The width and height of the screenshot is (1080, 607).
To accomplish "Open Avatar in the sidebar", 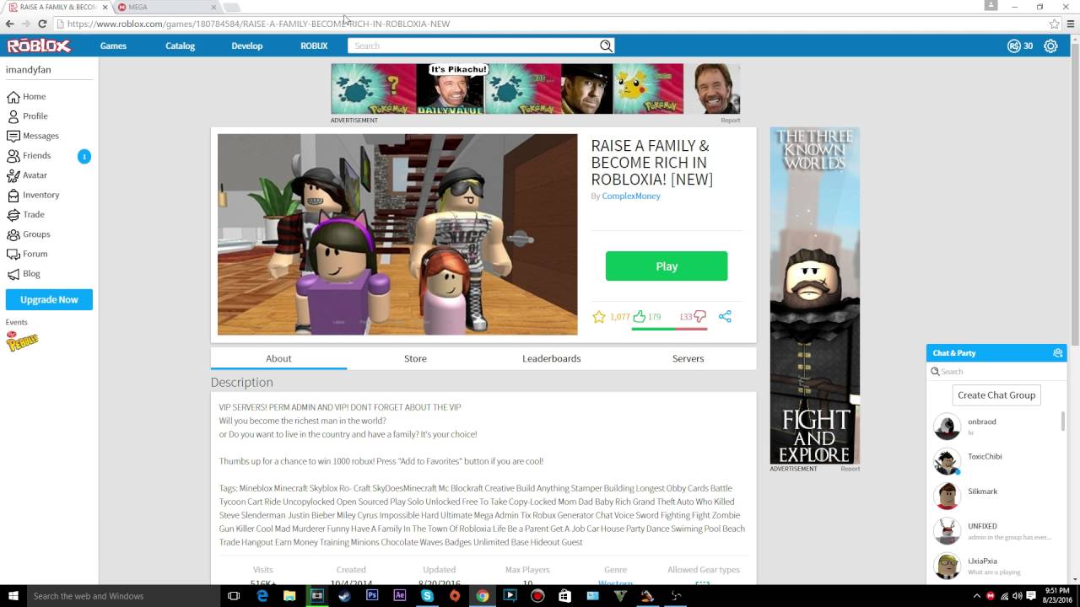I will click(28, 175).
